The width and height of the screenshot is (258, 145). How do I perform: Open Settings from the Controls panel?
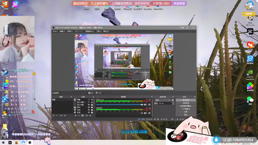tap(186, 112)
